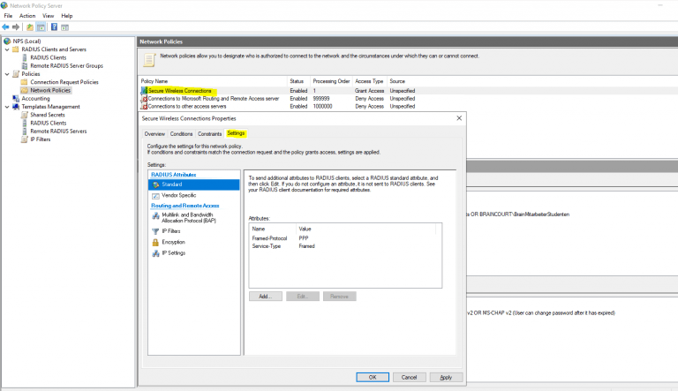
Task: Select Connections to other access servers policy
Action: coord(187,107)
